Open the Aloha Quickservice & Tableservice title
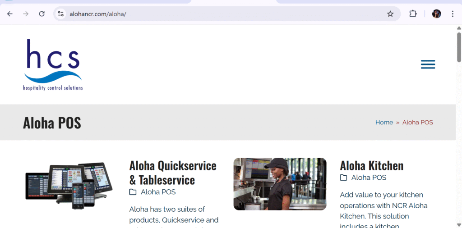The height and width of the screenshot is (228, 462). (x=173, y=173)
